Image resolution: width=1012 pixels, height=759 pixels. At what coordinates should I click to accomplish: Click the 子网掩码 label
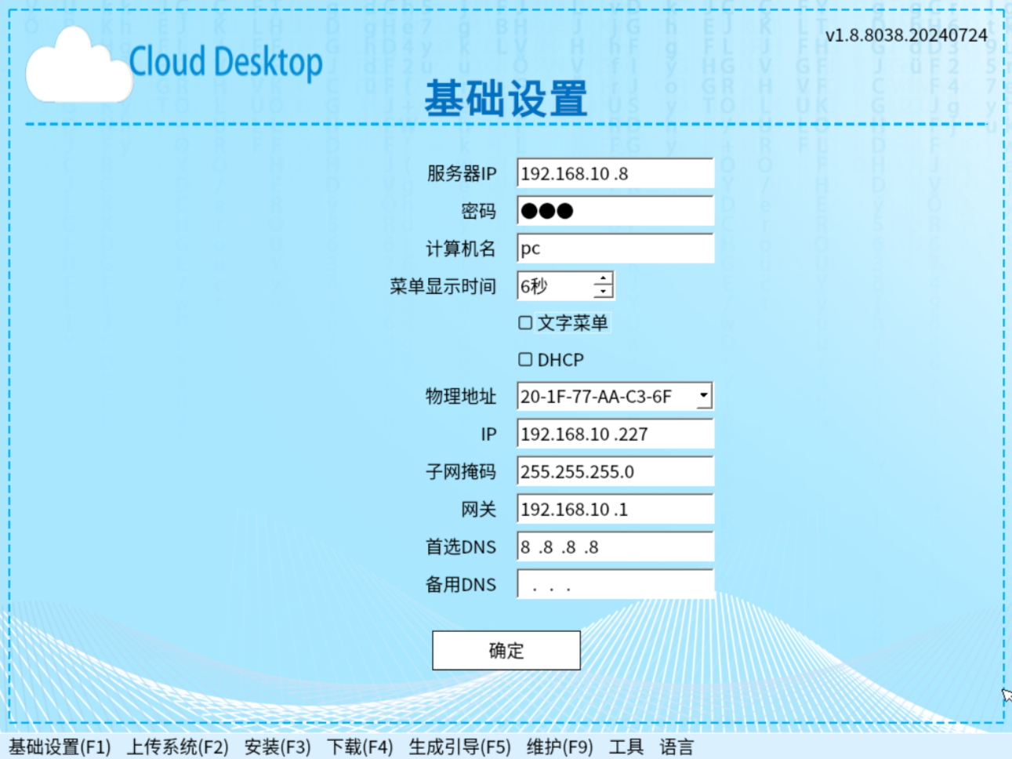[461, 471]
